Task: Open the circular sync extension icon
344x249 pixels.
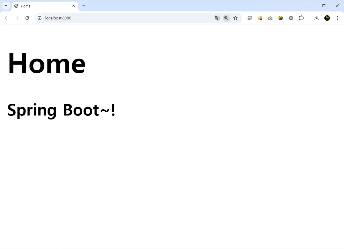Action: (291, 18)
